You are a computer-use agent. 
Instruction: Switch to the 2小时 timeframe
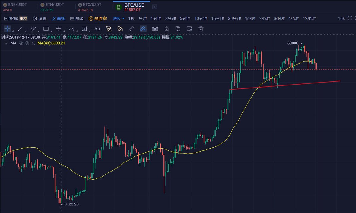265,18
